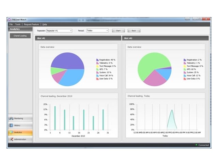Click Slot #2 GPS legend icon
The image size is (218, 166).
pos(185,69)
